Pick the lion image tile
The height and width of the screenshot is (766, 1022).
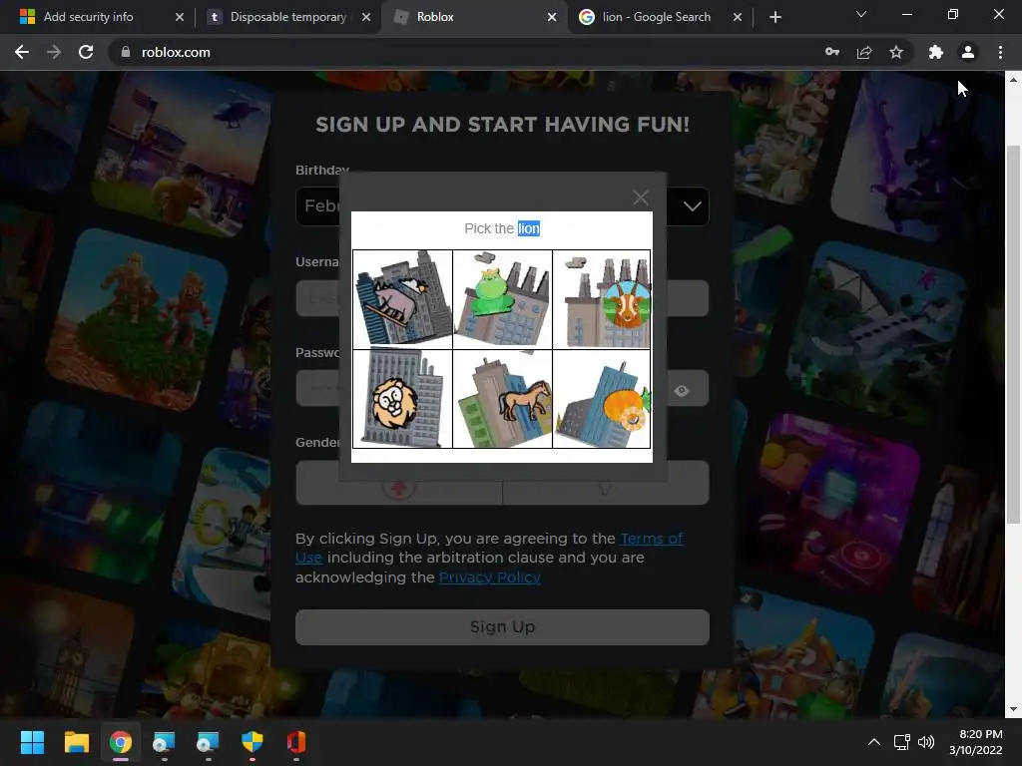point(402,399)
